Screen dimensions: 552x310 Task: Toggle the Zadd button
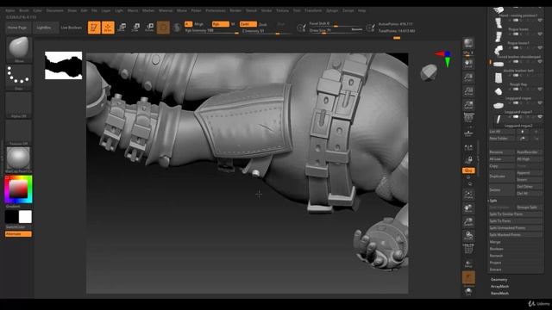click(248, 24)
